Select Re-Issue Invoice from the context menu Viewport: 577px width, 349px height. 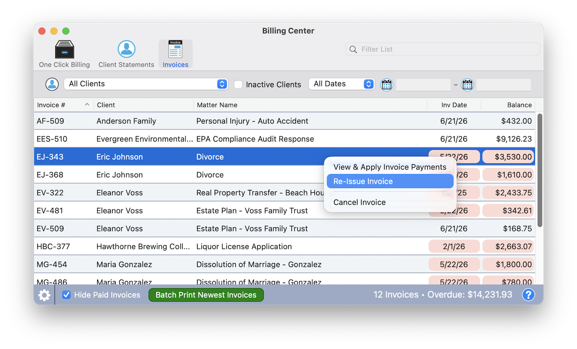click(x=390, y=181)
